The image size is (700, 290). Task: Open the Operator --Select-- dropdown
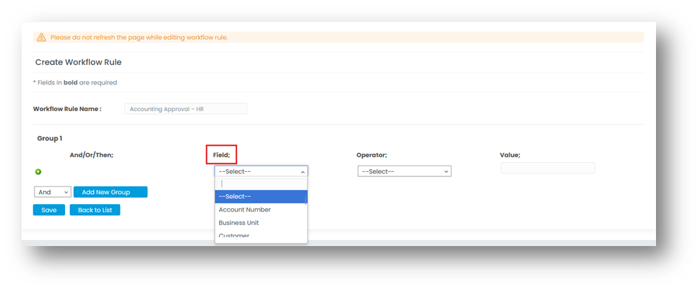tap(404, 172)
